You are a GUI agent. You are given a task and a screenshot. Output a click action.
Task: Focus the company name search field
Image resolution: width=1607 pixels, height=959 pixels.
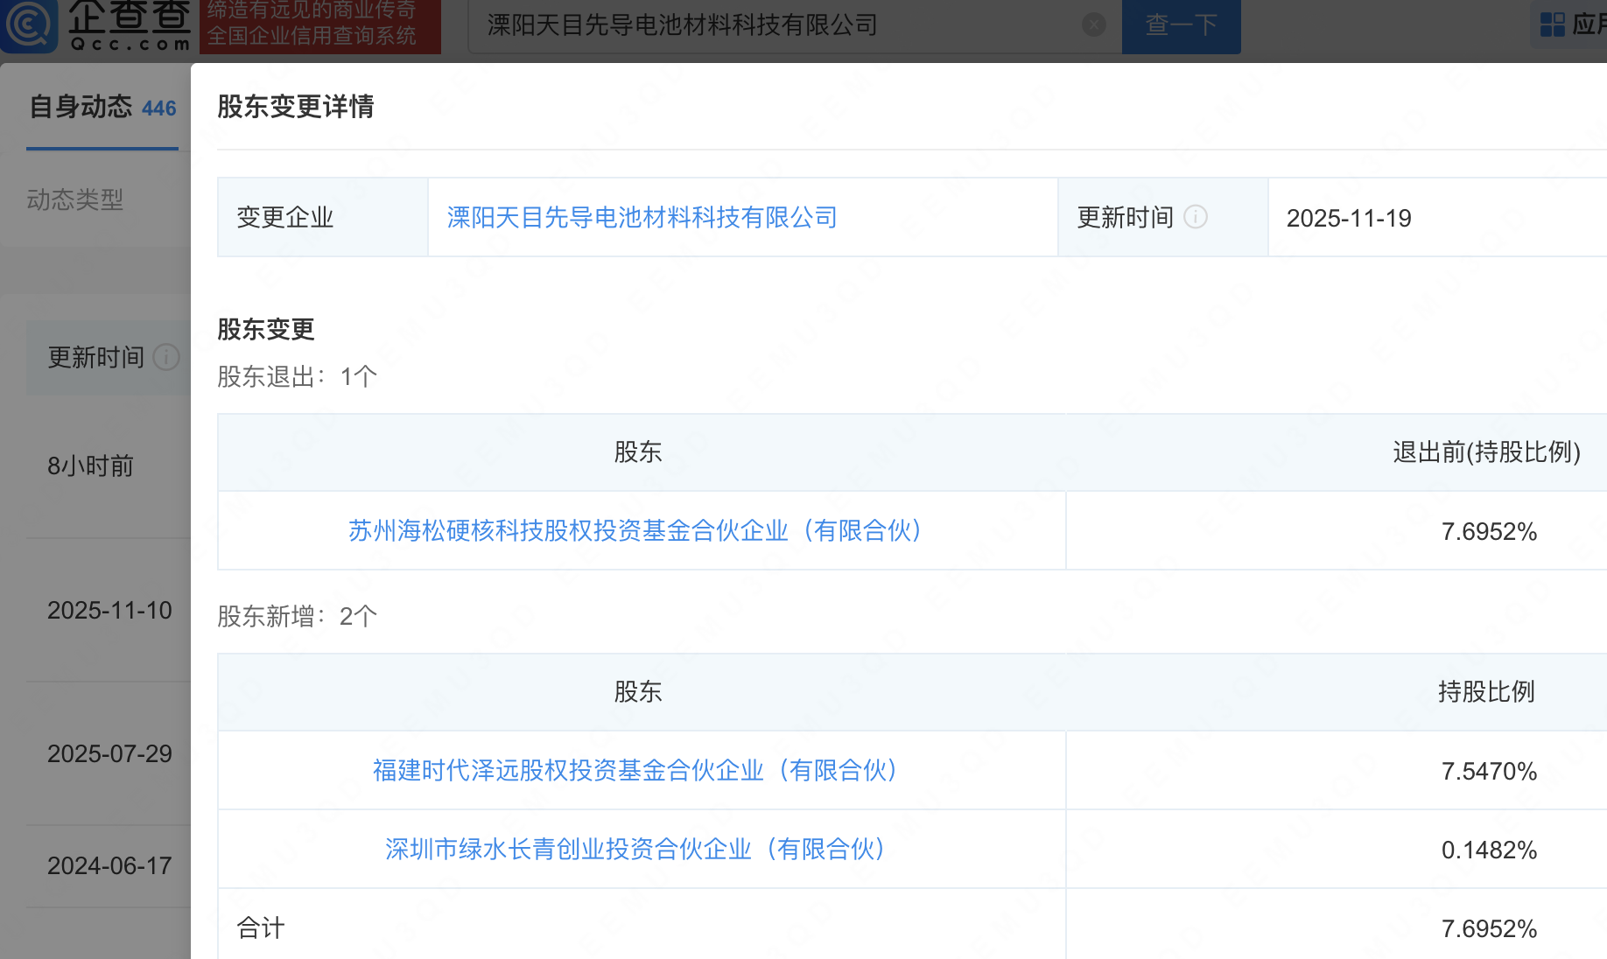[795, 25]
